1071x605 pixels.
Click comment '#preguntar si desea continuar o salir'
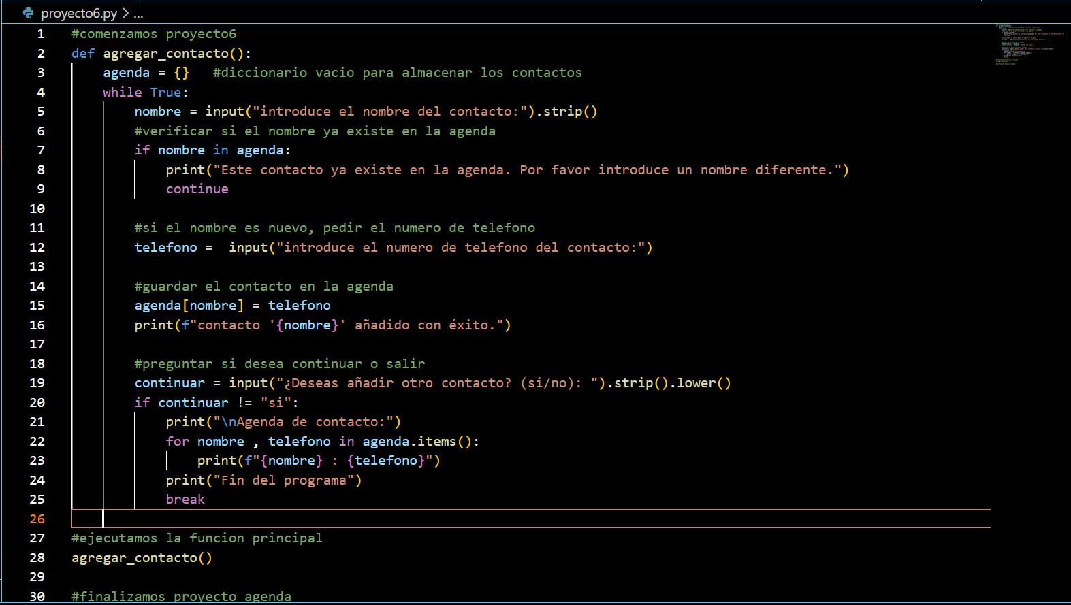(280, 364)
